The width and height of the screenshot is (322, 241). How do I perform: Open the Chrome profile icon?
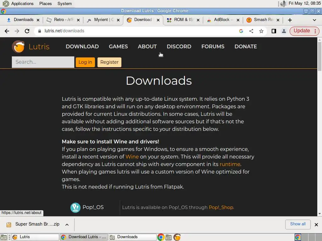point(284,31)
